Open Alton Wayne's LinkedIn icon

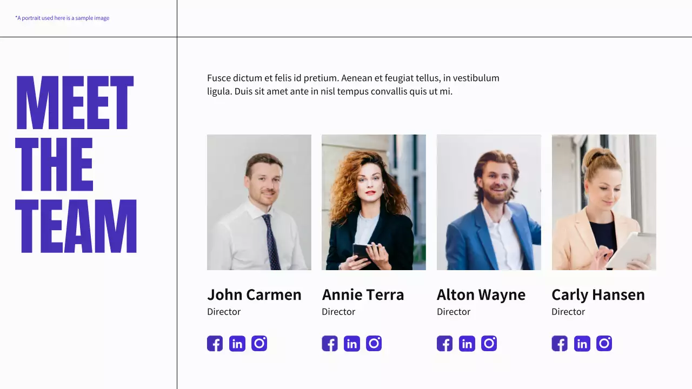pos(467,344)
